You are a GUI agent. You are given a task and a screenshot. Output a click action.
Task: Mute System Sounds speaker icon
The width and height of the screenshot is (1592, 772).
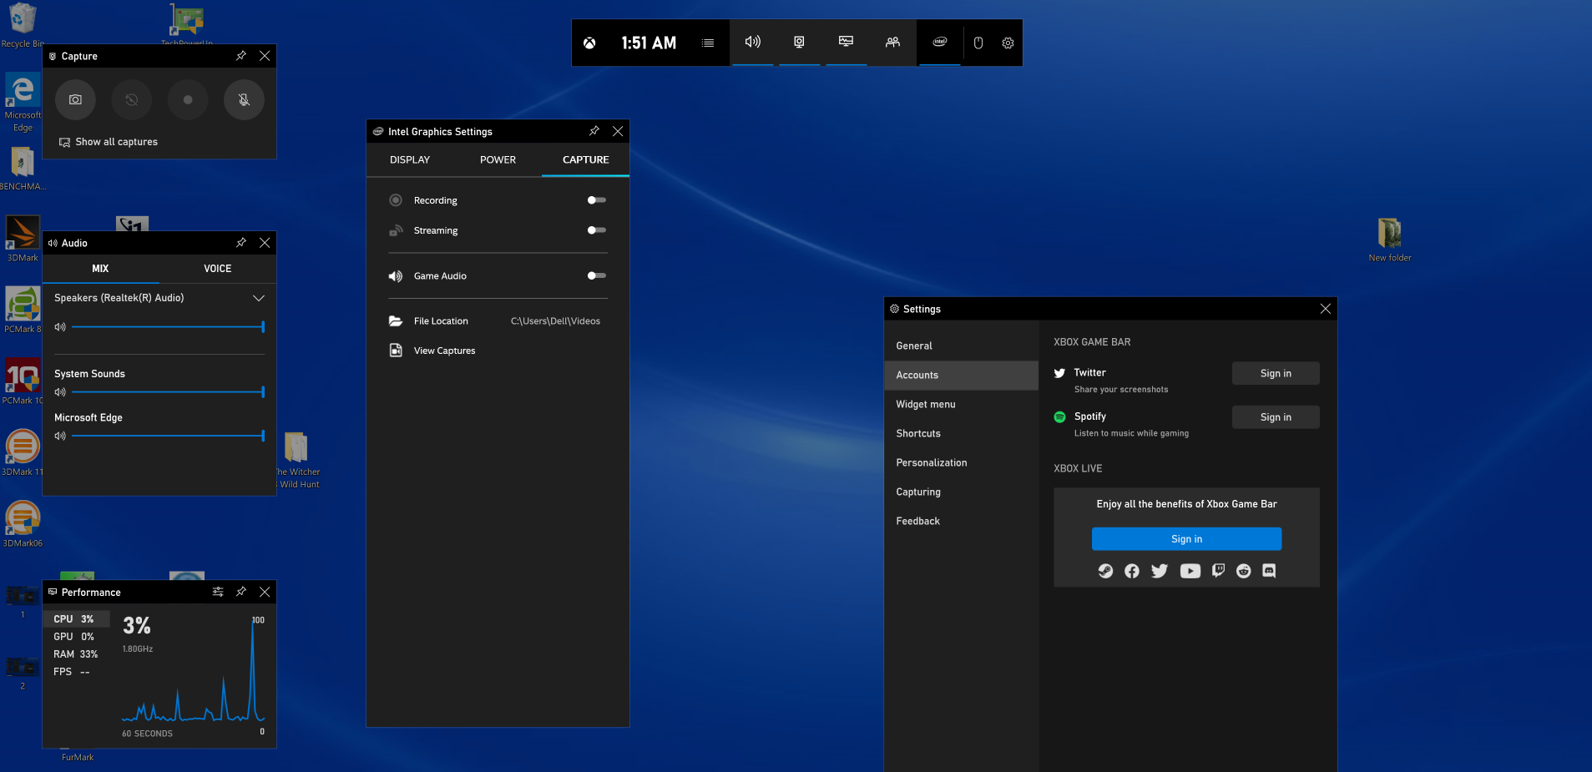[60, 392]
